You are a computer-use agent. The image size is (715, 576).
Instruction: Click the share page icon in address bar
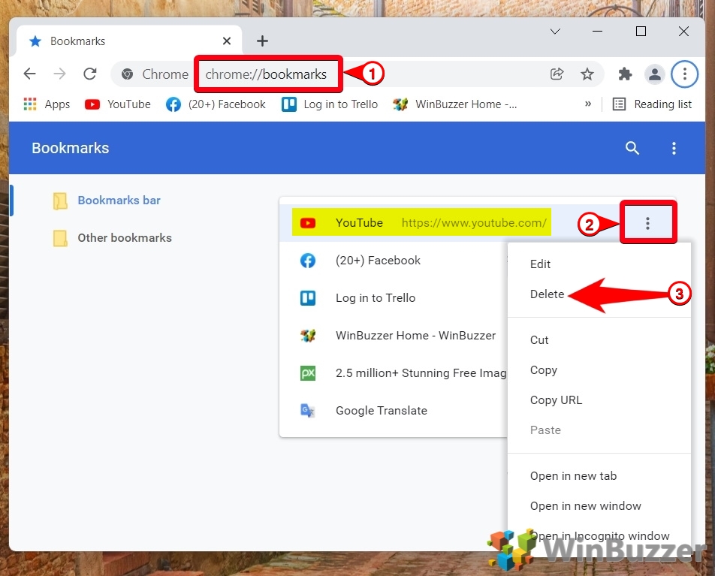557,74
